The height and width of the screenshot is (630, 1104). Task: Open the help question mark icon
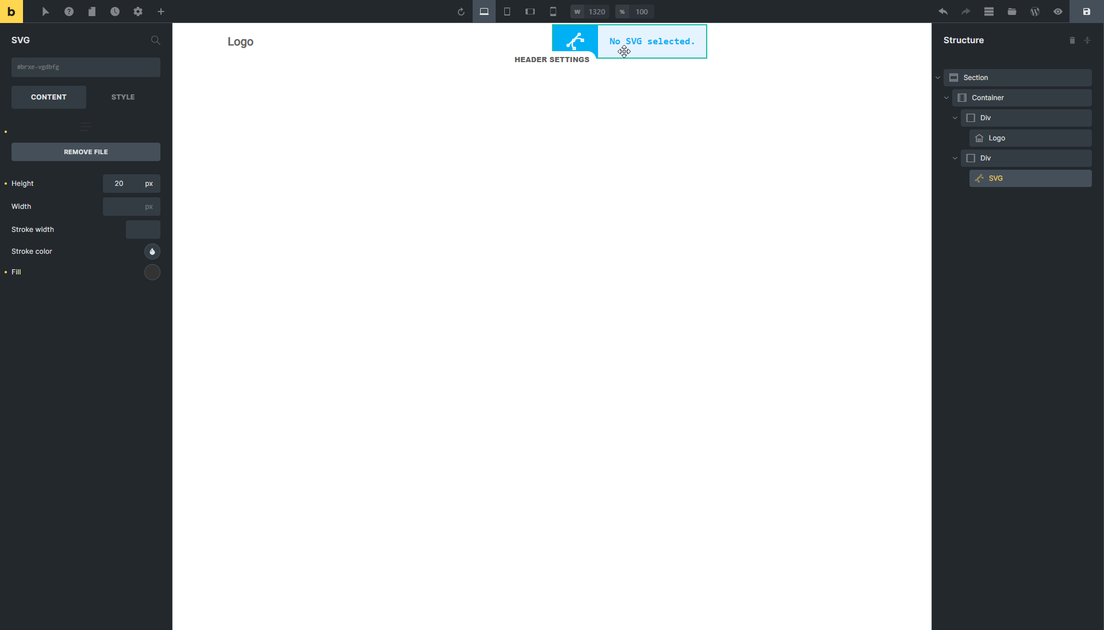pyautogui.click(x=69, y=12)
